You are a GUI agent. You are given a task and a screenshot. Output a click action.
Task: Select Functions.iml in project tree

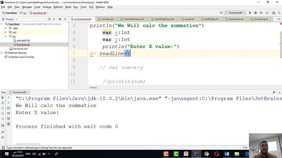(20, 49)
